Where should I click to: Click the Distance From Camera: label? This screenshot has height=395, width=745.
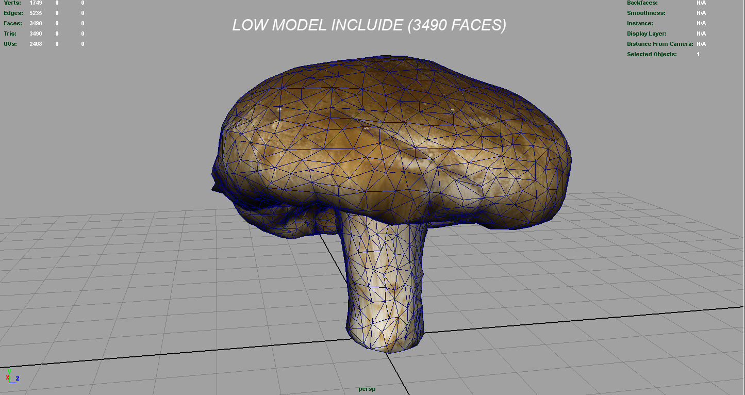pyautogui.click(x=660, y=44)
